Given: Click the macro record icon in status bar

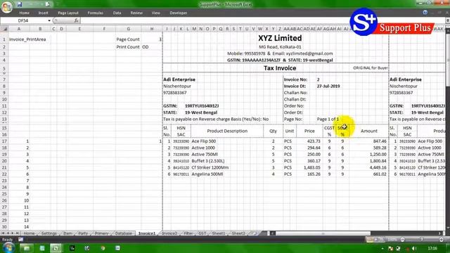Looking at the screenshot, I should 21,239.
